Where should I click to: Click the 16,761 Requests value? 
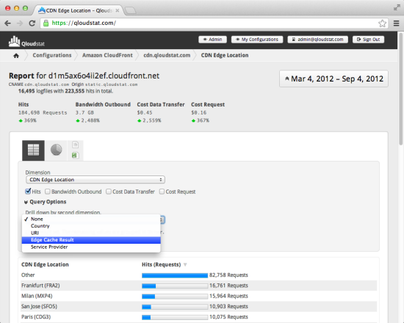(228, 286)
